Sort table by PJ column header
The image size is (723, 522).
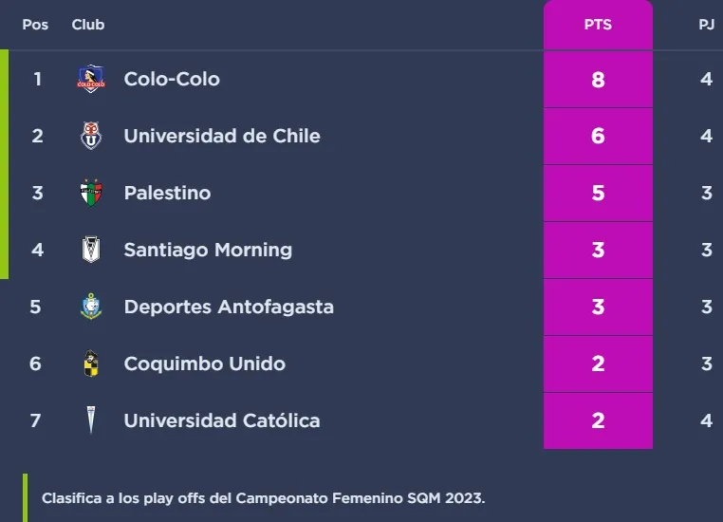[x=706, y=25]
